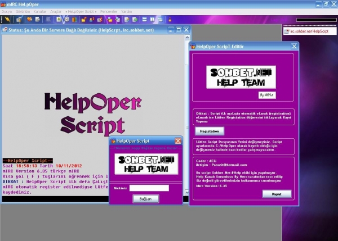Screen dimensions: 338x241
Task: Click the toolbar drag handle grip
Action: tap(2, 20)
